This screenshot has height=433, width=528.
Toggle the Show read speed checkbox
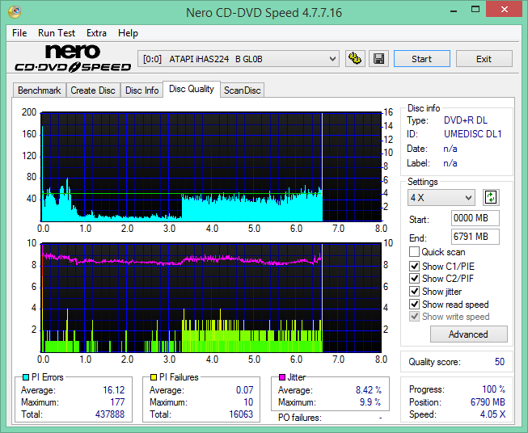tap(414, 304)
